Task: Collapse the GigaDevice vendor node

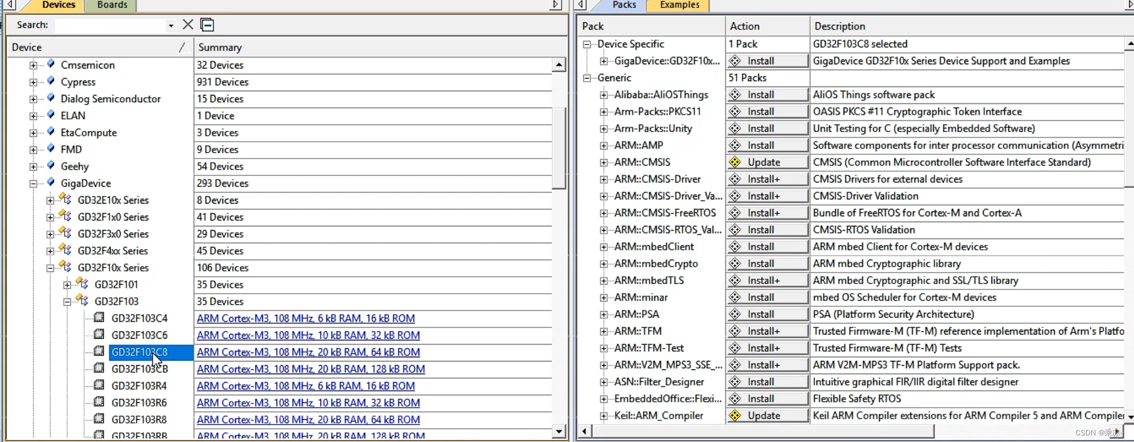Action: (33, 183)
